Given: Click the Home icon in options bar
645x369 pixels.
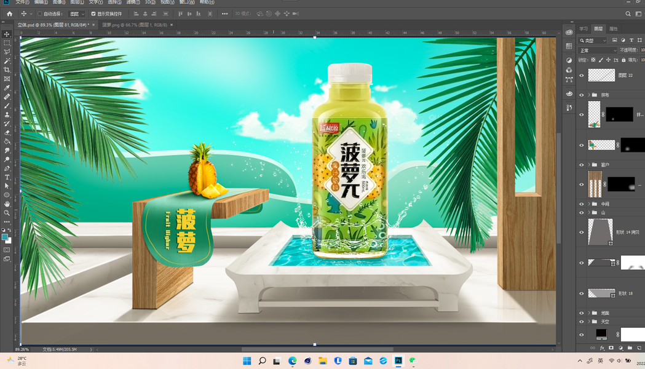Looking at the screenshot, I should point(9,14).
